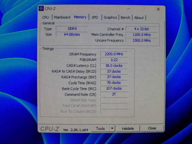The width and height of the screenshot is (192, 144).
Task: Click the Command Rate (CR) label
Action: tap(80, 94)
